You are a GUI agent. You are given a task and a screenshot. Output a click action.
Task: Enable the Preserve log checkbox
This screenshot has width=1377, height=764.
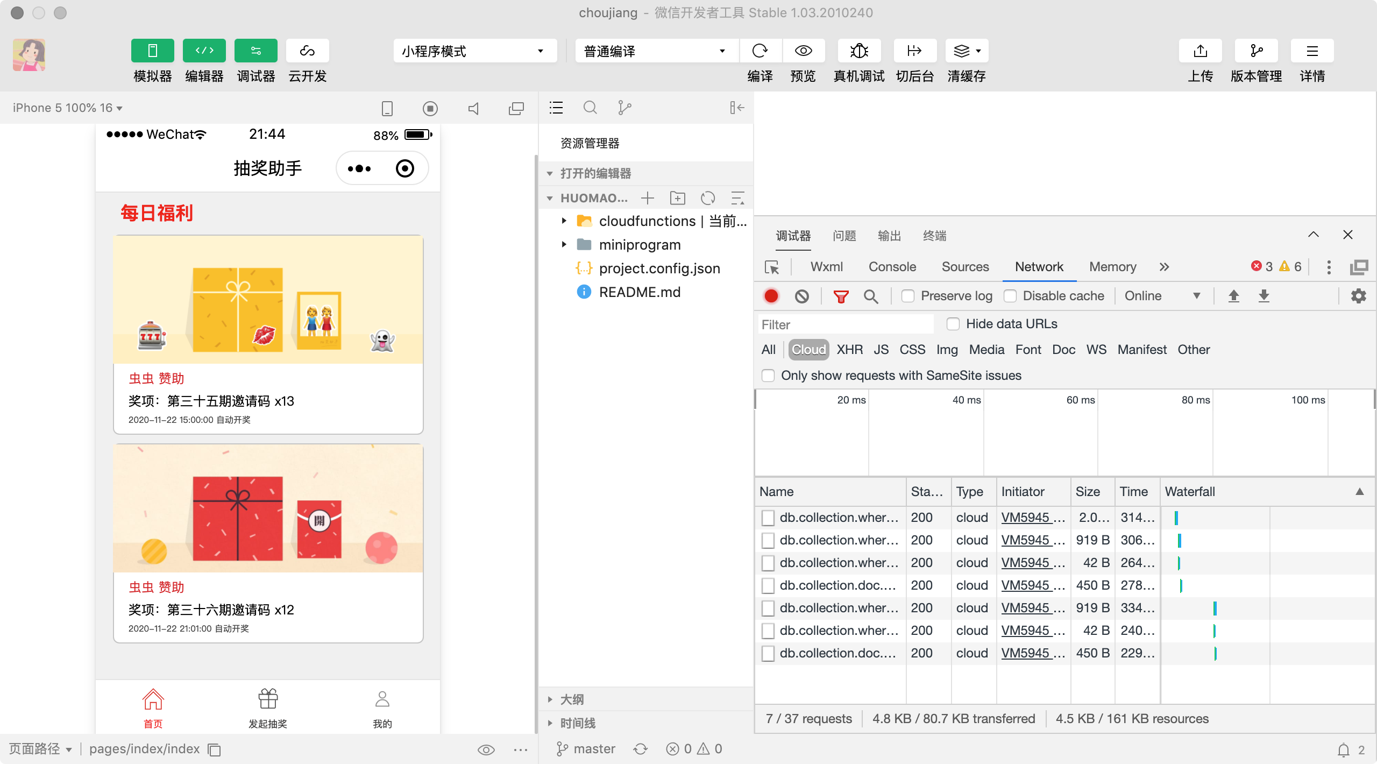coord(908,296)
